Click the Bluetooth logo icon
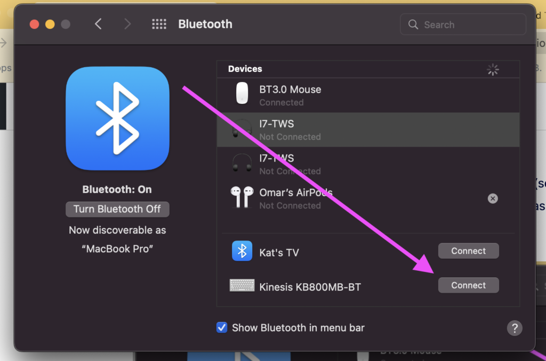This screenshot has height=361, width=546. [117, 118]
